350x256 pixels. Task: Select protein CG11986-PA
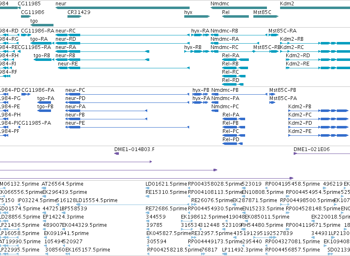click(38, 90)
